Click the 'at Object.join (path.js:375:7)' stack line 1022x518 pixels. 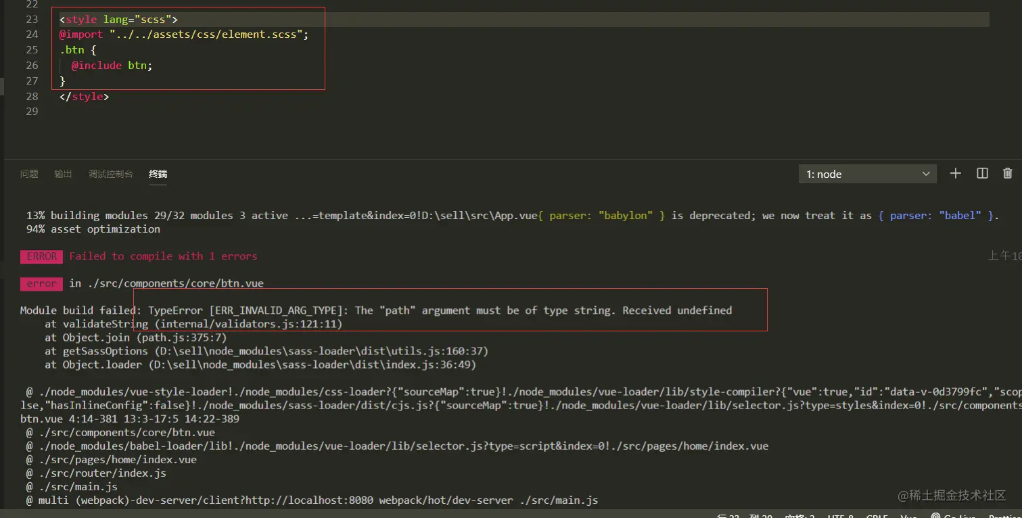tap(136, 337)
